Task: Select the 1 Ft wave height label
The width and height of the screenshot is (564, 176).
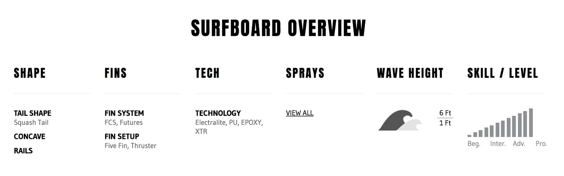Action: [445, 123]
